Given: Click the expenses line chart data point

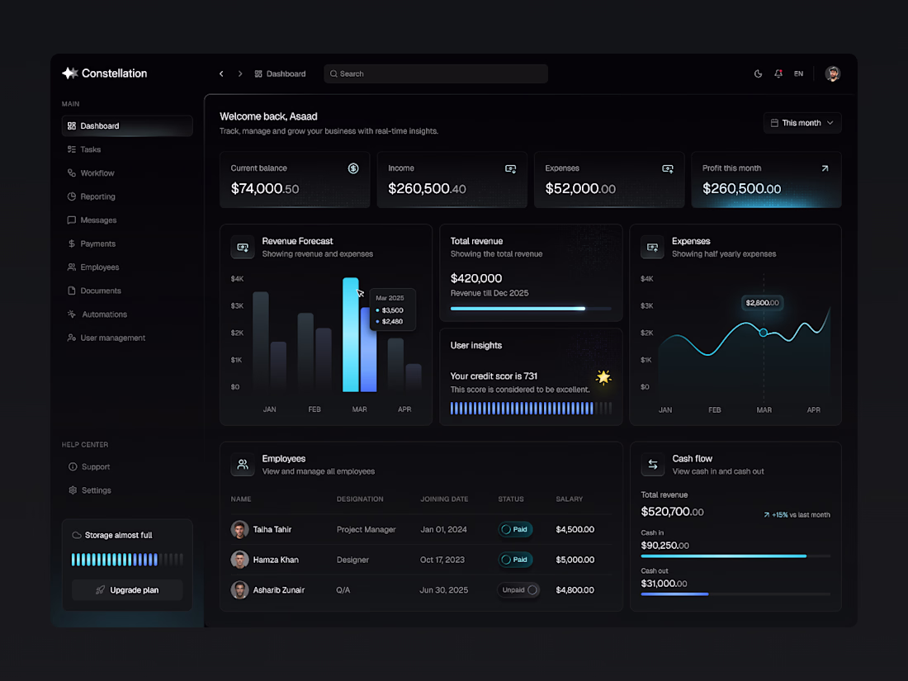Looking at the screenshot, I should (764, 333).
